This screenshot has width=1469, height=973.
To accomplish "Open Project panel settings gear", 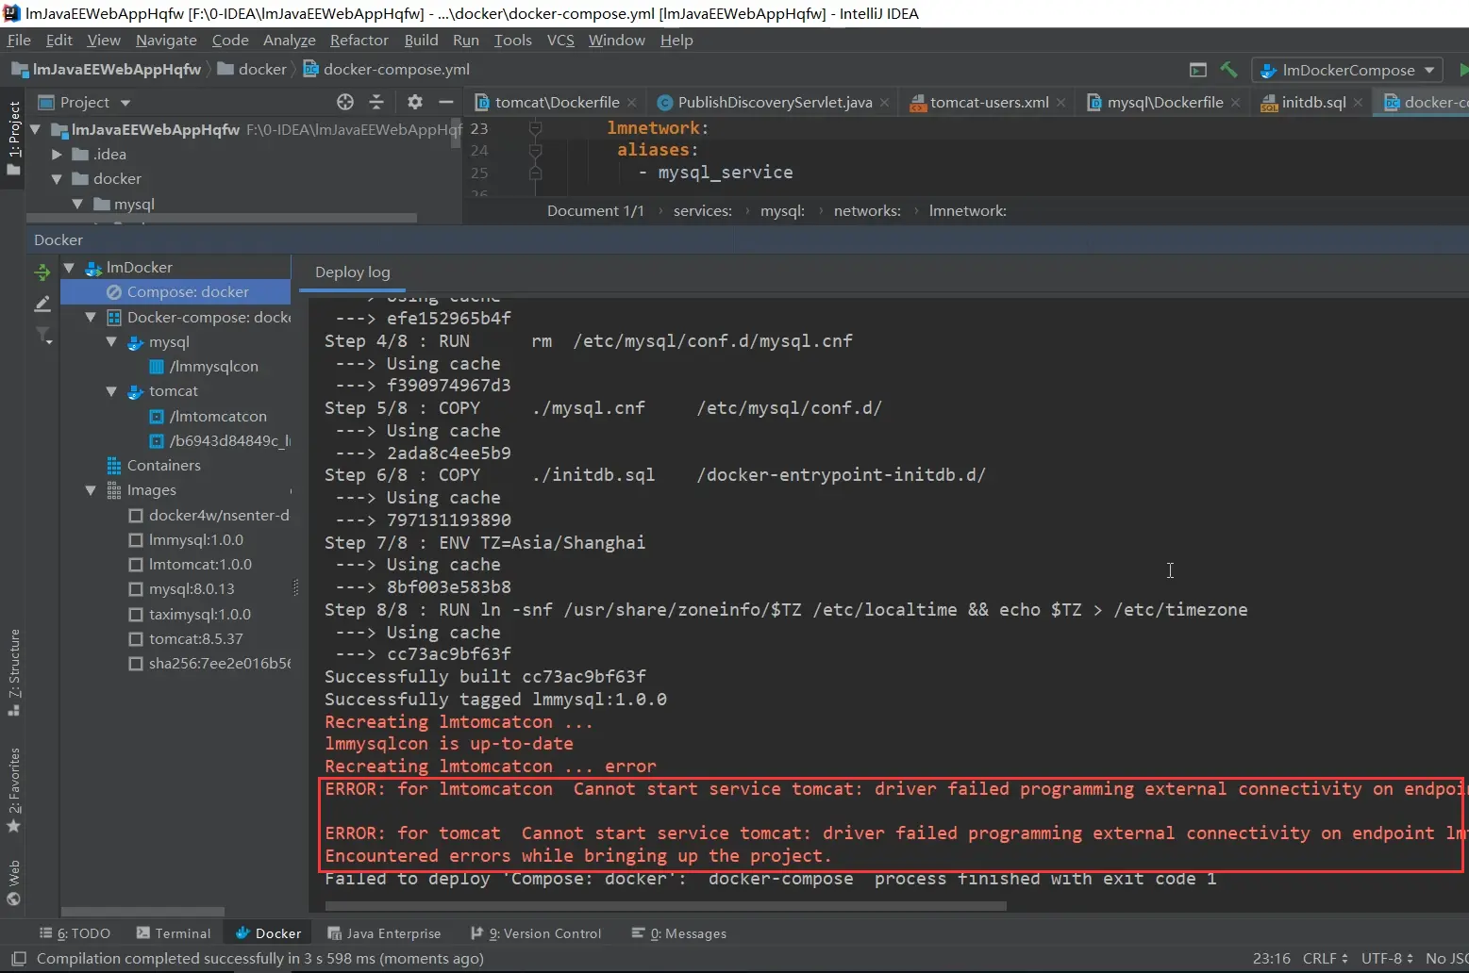I will [x=415, y=102].
